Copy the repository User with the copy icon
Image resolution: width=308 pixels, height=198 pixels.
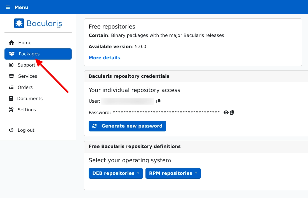click(158, 101)
